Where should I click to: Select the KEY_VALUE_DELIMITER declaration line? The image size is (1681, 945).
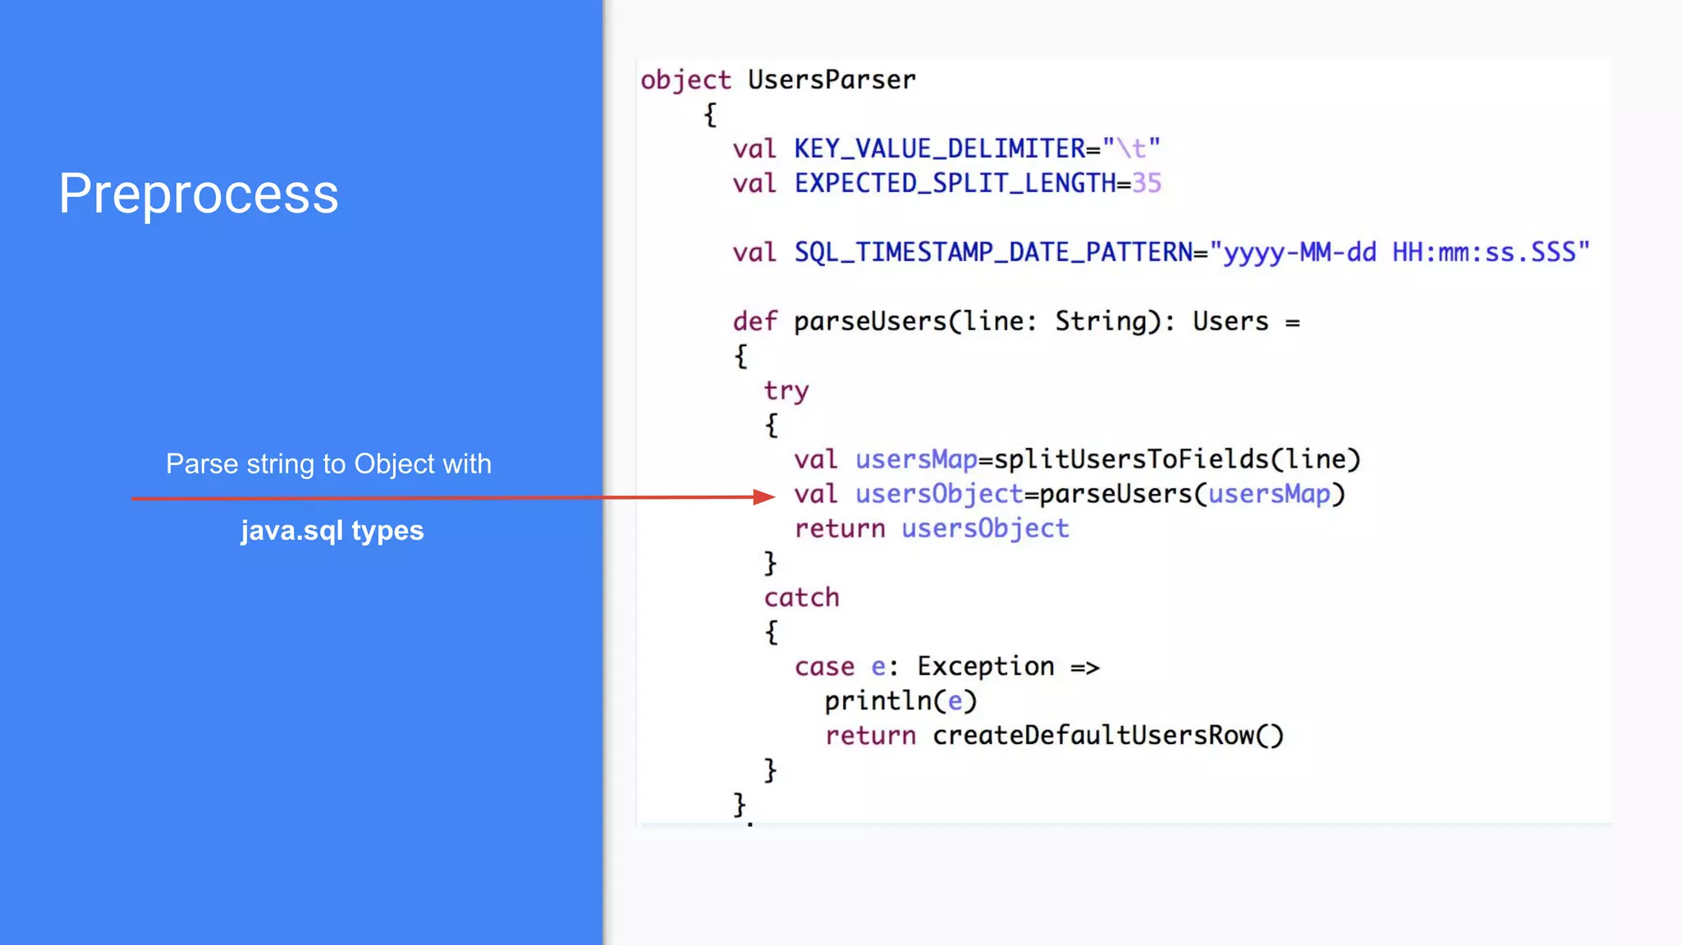(x=947, y=148)
